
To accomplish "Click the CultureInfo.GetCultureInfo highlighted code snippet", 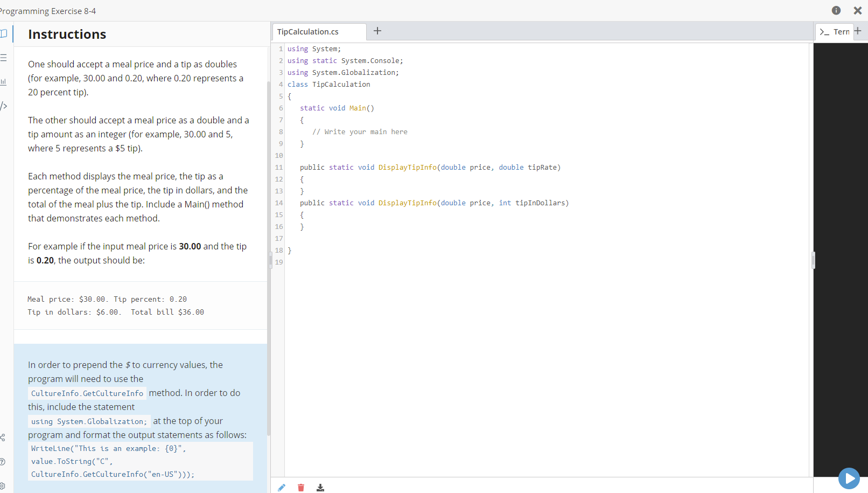I will pos(87,393).
